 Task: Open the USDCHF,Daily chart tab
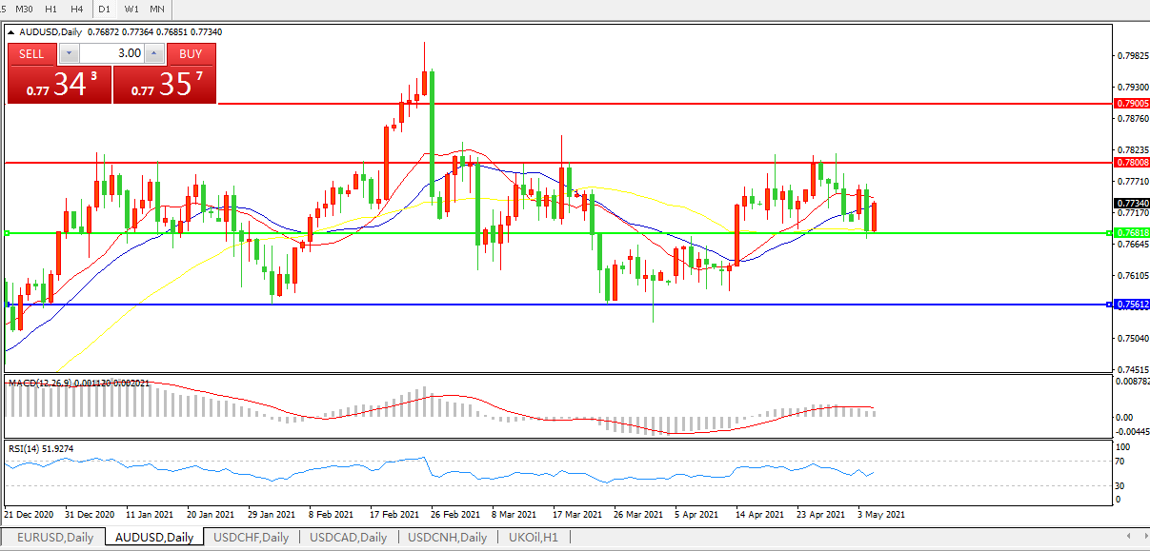coord(252,538)
